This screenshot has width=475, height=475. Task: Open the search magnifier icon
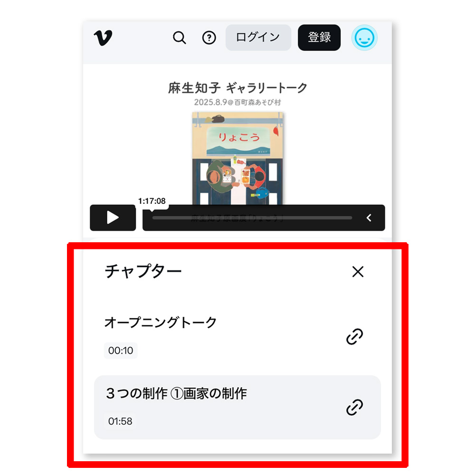coord(180,38)
